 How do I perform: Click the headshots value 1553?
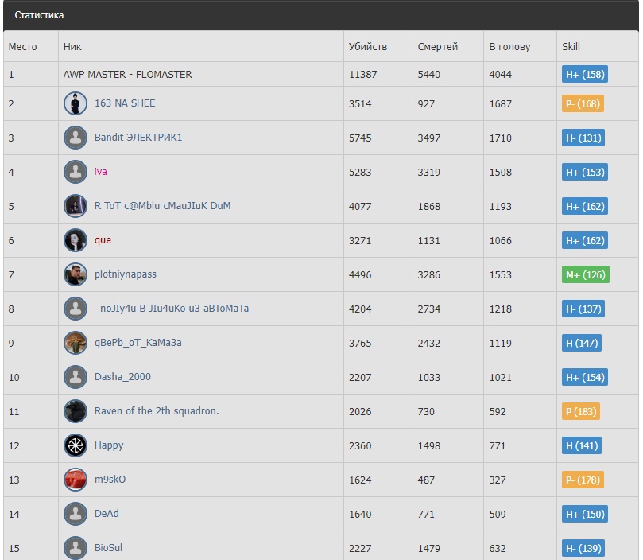(500, 274)
